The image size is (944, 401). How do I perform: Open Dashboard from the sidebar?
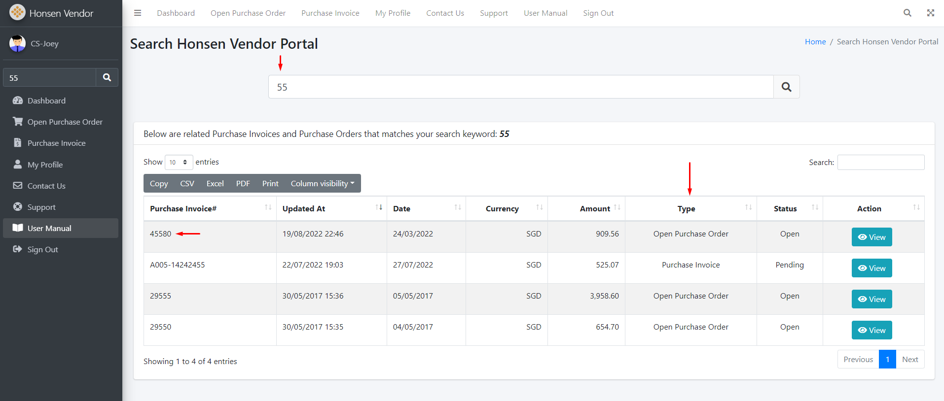46,100
